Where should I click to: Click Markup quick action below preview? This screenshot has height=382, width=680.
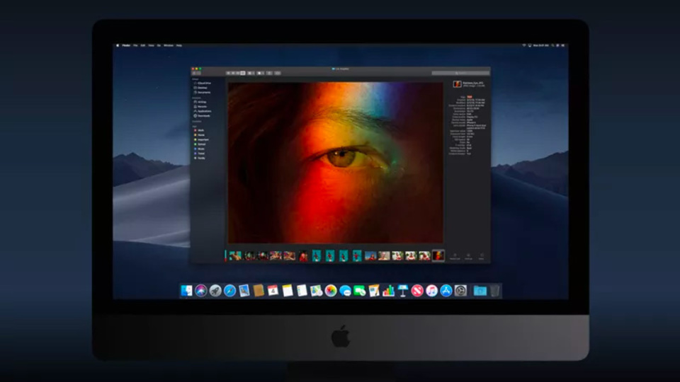coord(468,256)
